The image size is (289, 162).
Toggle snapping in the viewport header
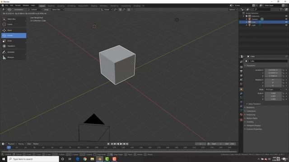tap(121, 9)
